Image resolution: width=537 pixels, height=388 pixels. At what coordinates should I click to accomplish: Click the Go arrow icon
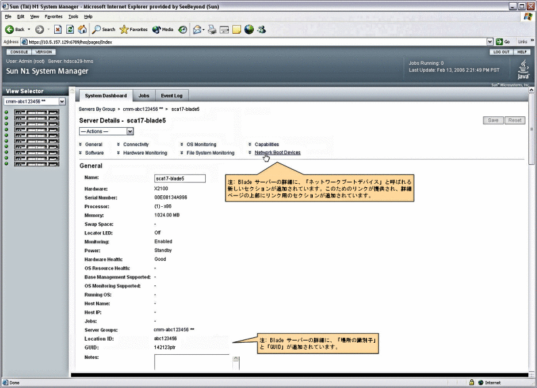tap(499, 42)
